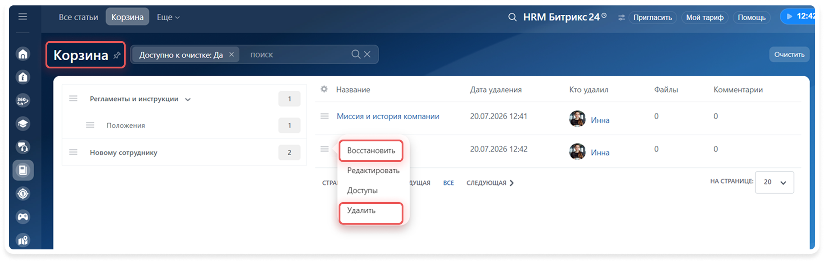824x262 pixels.
Task: Switch to Все статьи tab
Action: pyautogui.click(x=78, y=17)
